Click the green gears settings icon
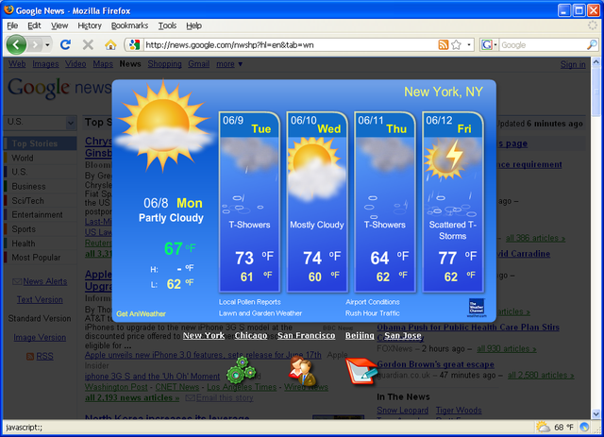 tap(241, 370)
